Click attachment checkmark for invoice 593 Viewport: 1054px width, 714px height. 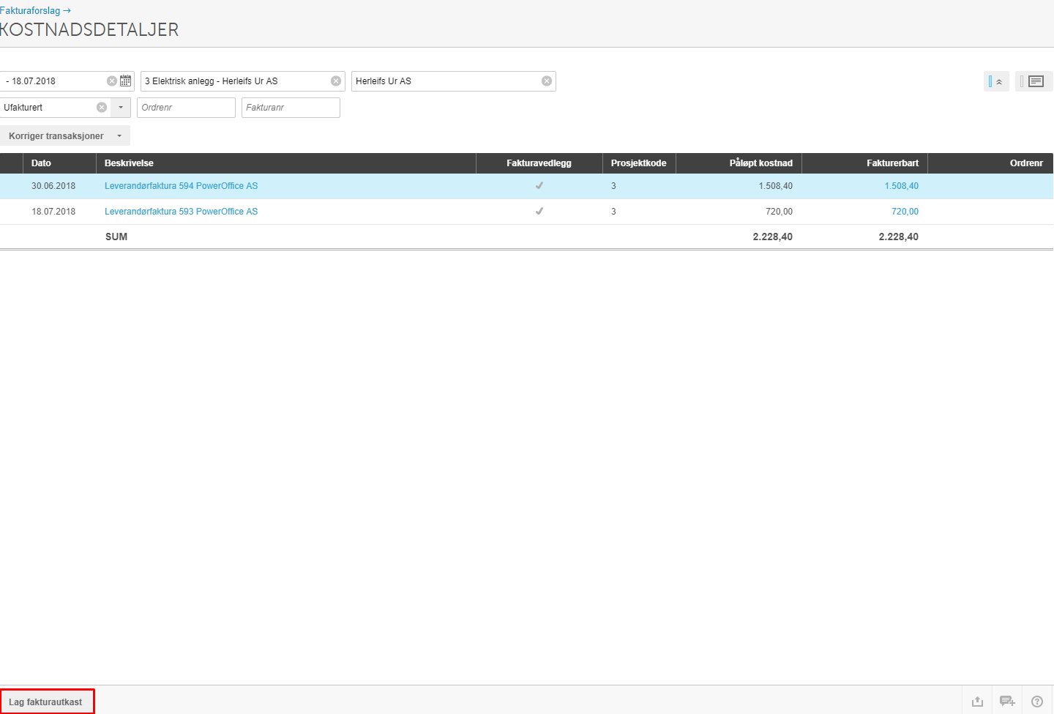coord(539,211)
